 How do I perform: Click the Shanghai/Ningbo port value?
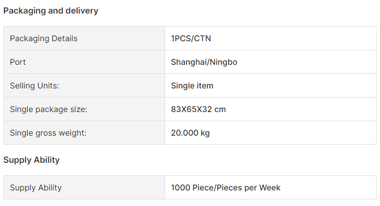(204, 62)
